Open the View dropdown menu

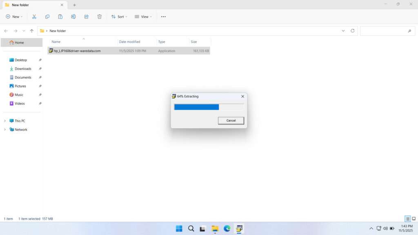(143, 16)
